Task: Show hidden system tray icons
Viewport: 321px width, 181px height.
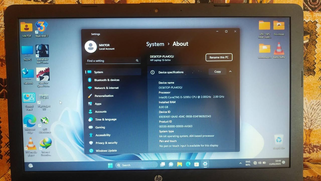Action: point(241,163)
